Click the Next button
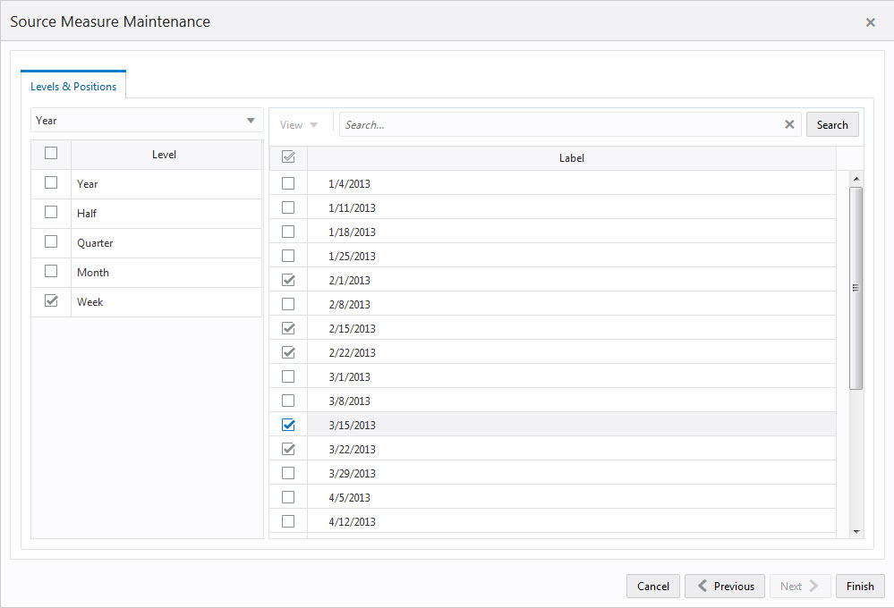The width and height of the screenshot is (894, 608). (800, 586)
